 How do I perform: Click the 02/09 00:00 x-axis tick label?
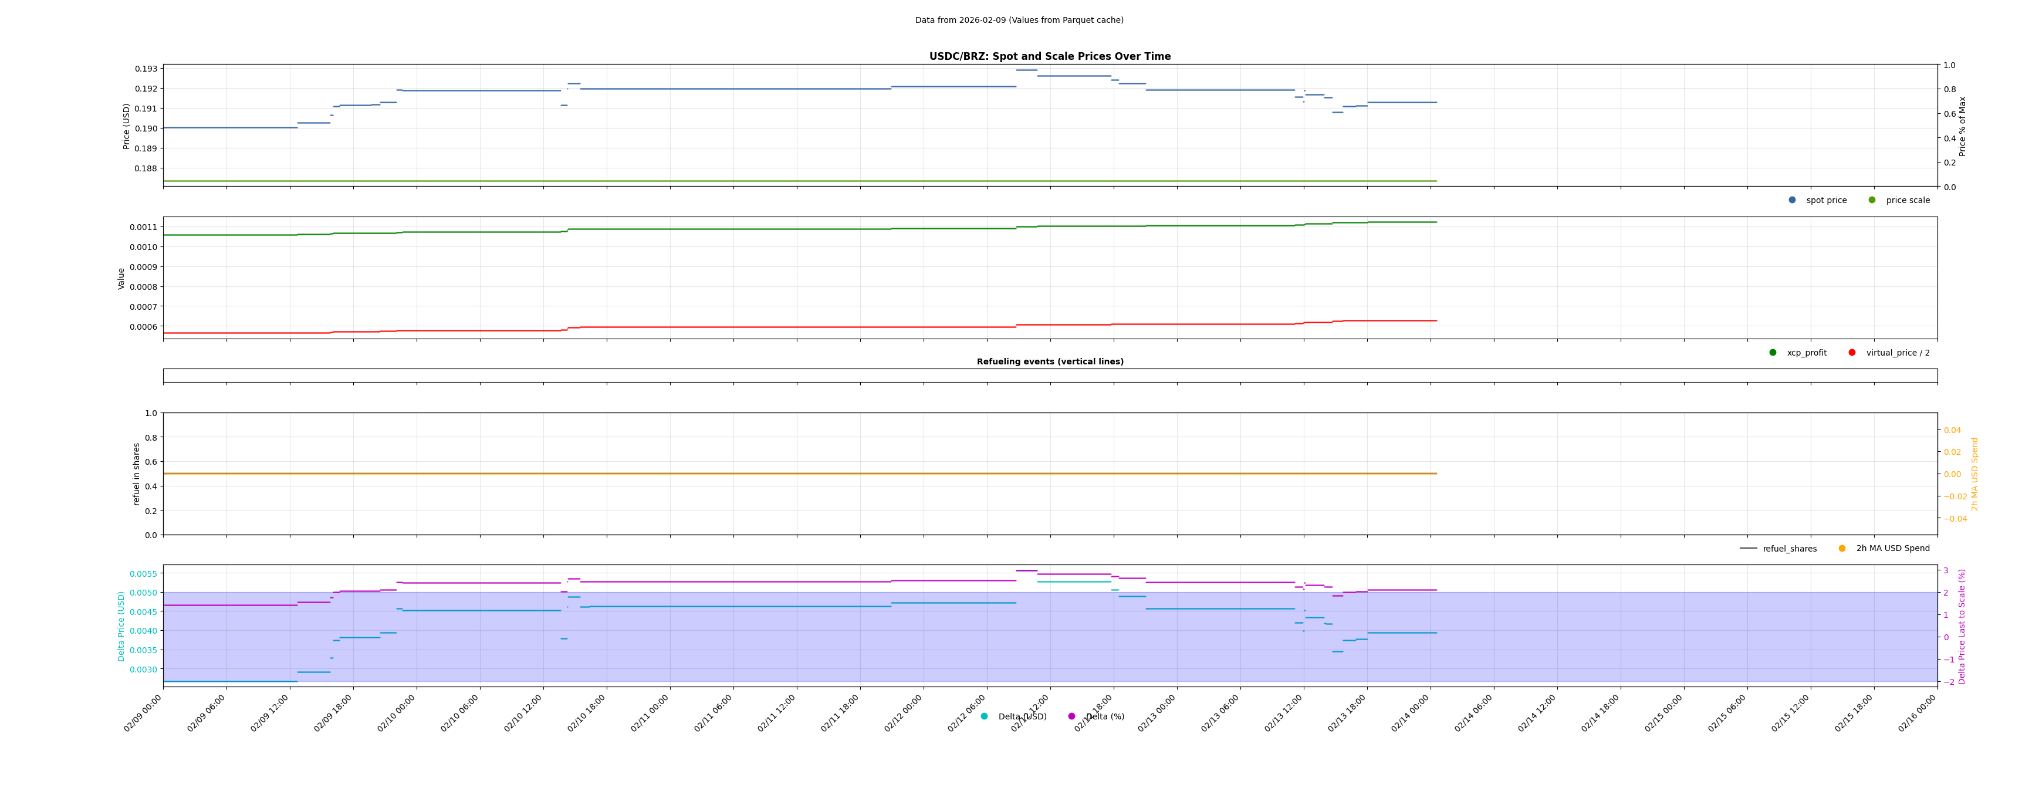click(x=143, y=713)
